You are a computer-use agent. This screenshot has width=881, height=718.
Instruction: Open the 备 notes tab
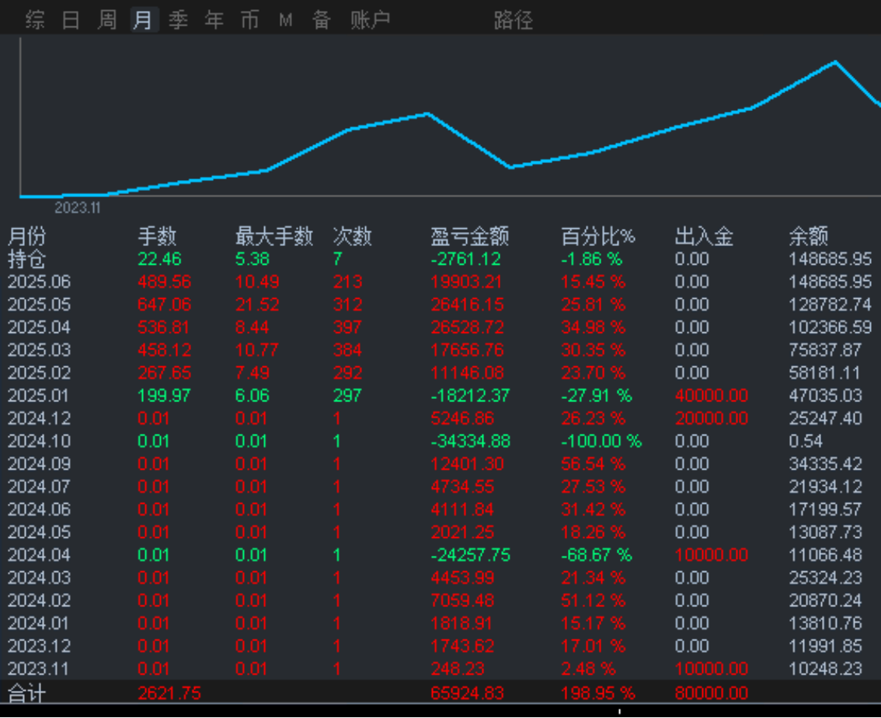pyautogui.click(x=322, y=20)
